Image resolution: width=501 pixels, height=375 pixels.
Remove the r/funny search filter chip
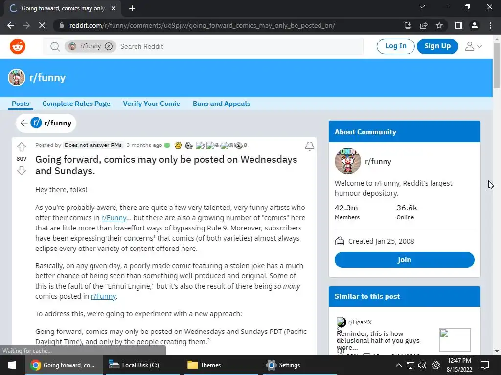(x=109, y=46)
